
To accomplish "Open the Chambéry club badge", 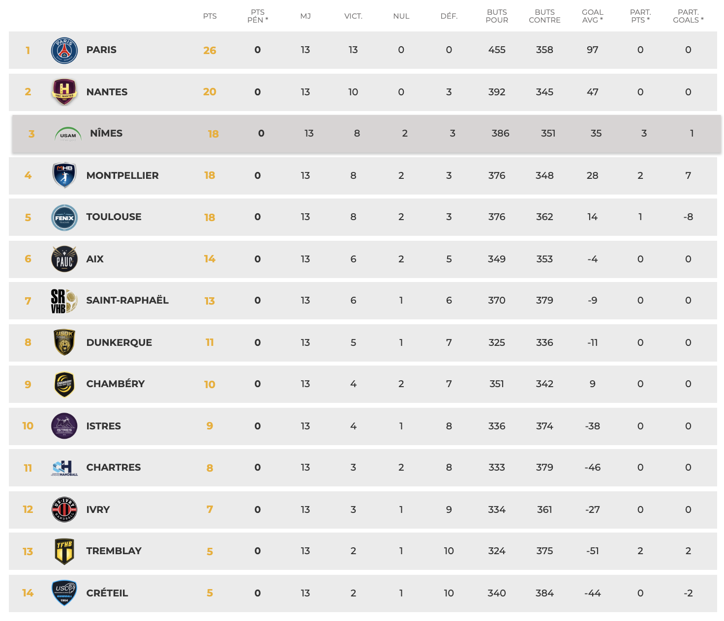I will [x=64, y=385].
